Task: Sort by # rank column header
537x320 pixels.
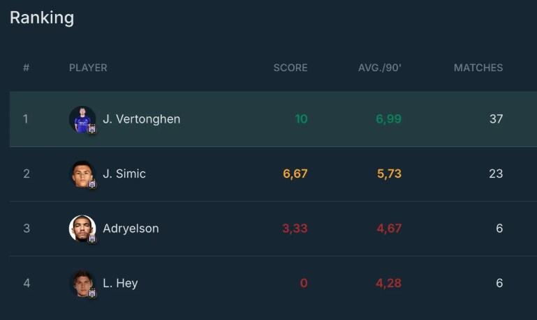Action: point(26,68)
